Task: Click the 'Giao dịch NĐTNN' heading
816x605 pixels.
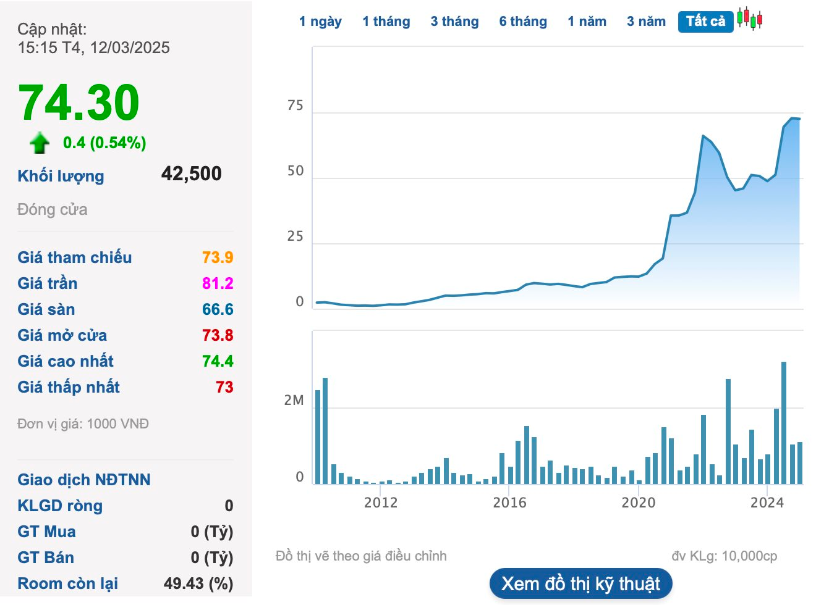Action: [x=84, y=480]
